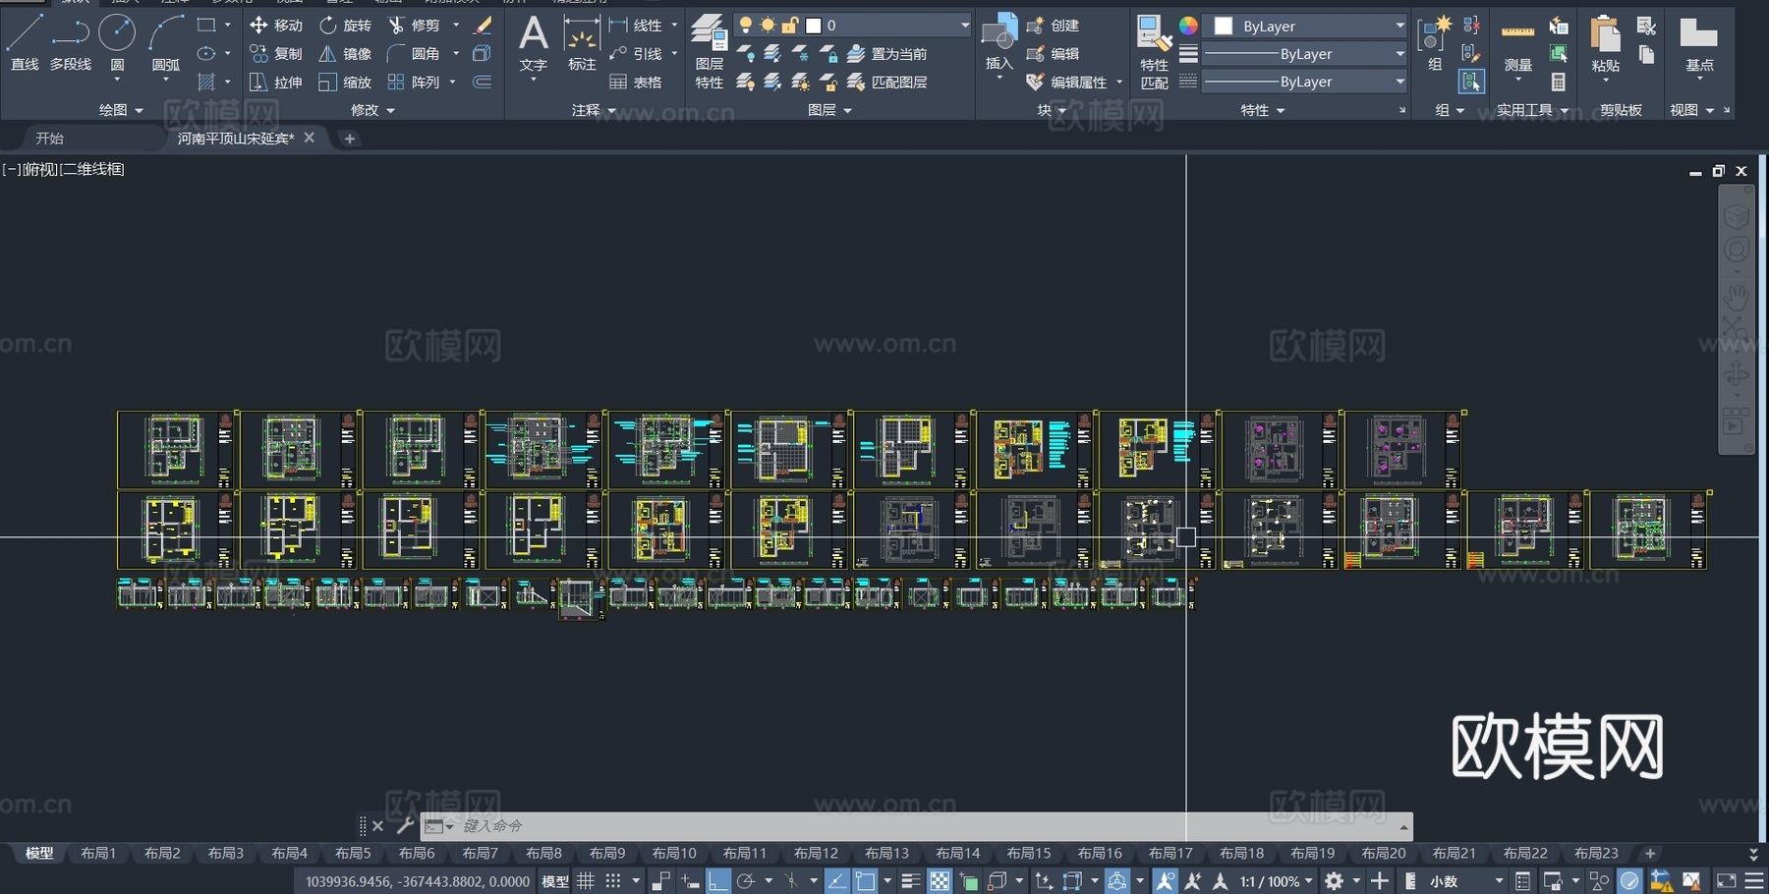Click the 匹配图层 (Match Layer) button
Image resolution: width=1769 pixels, height=894 pixels.
click(886, 82)
